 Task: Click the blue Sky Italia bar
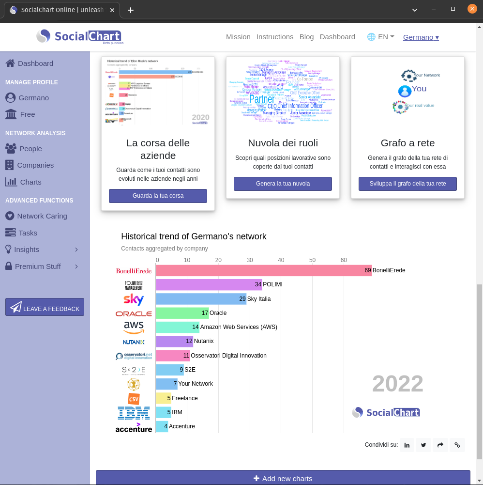[x=201, y=299]
